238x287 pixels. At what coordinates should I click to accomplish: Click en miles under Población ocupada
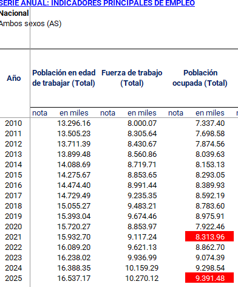point(210,113)
